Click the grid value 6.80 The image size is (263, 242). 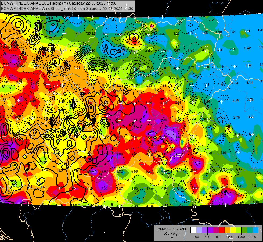pyautogui.click(x=63, y=50)
